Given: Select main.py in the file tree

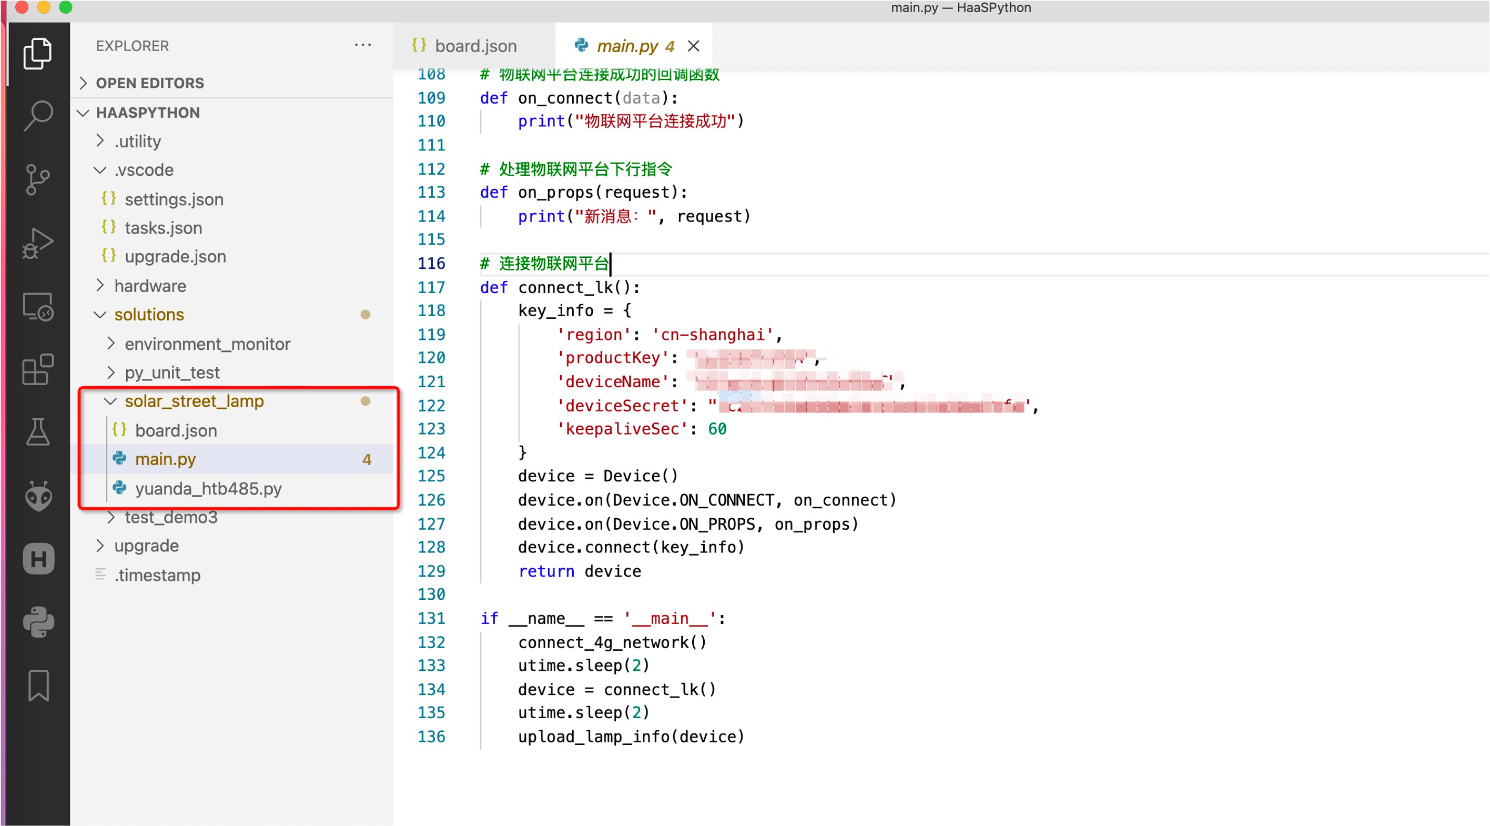Looking at the screenshot, I should tap(231, 459).
